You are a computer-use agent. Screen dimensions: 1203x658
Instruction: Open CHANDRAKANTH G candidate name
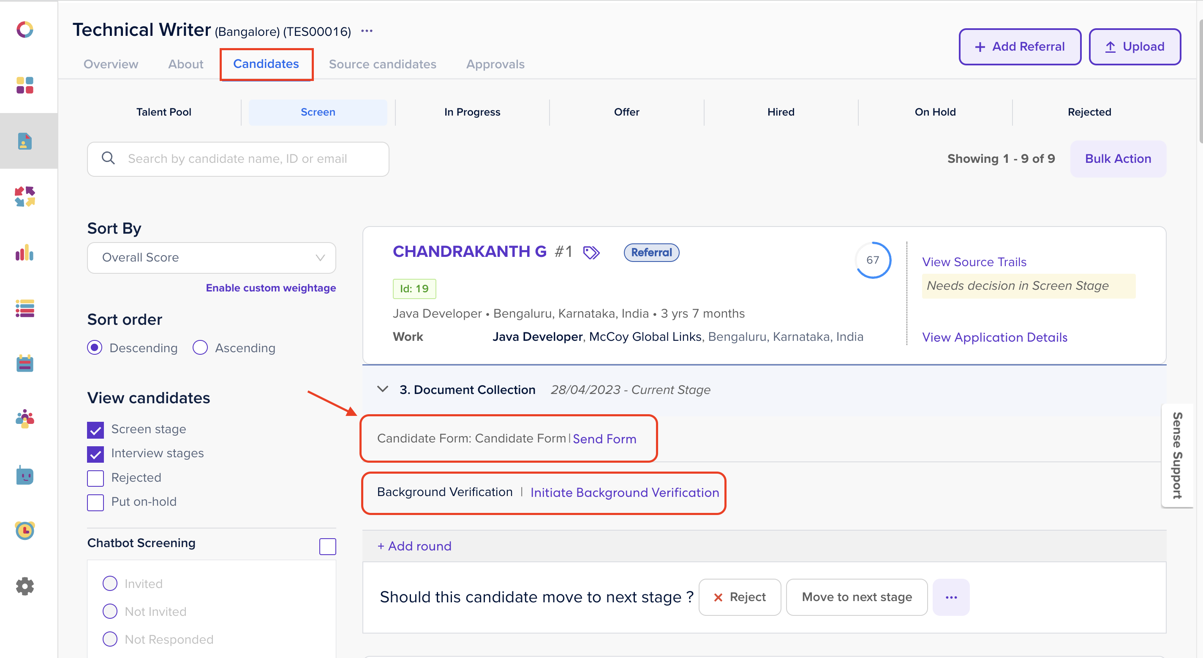tap(469, 252)
